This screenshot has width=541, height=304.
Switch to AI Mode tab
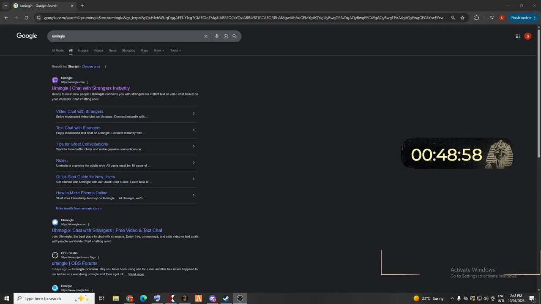click(57, 51)
